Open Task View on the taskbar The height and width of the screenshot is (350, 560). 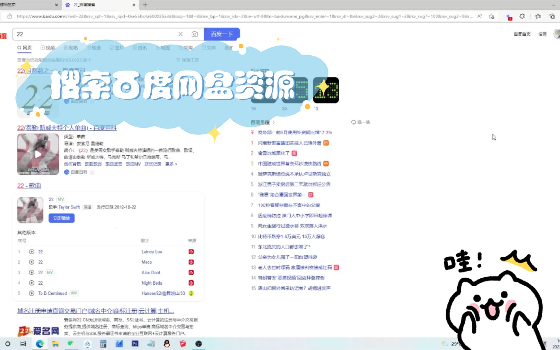(23, 344)
